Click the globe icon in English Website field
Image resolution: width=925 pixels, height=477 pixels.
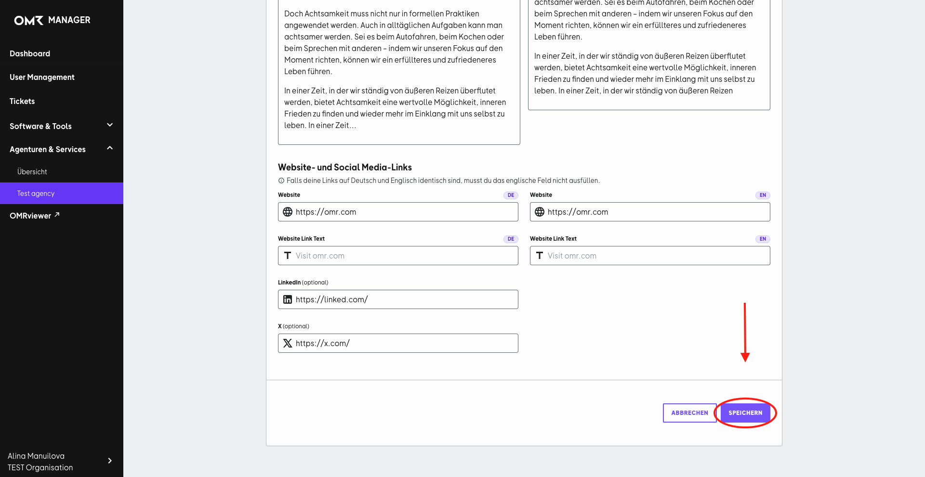(x=540, y=212)
